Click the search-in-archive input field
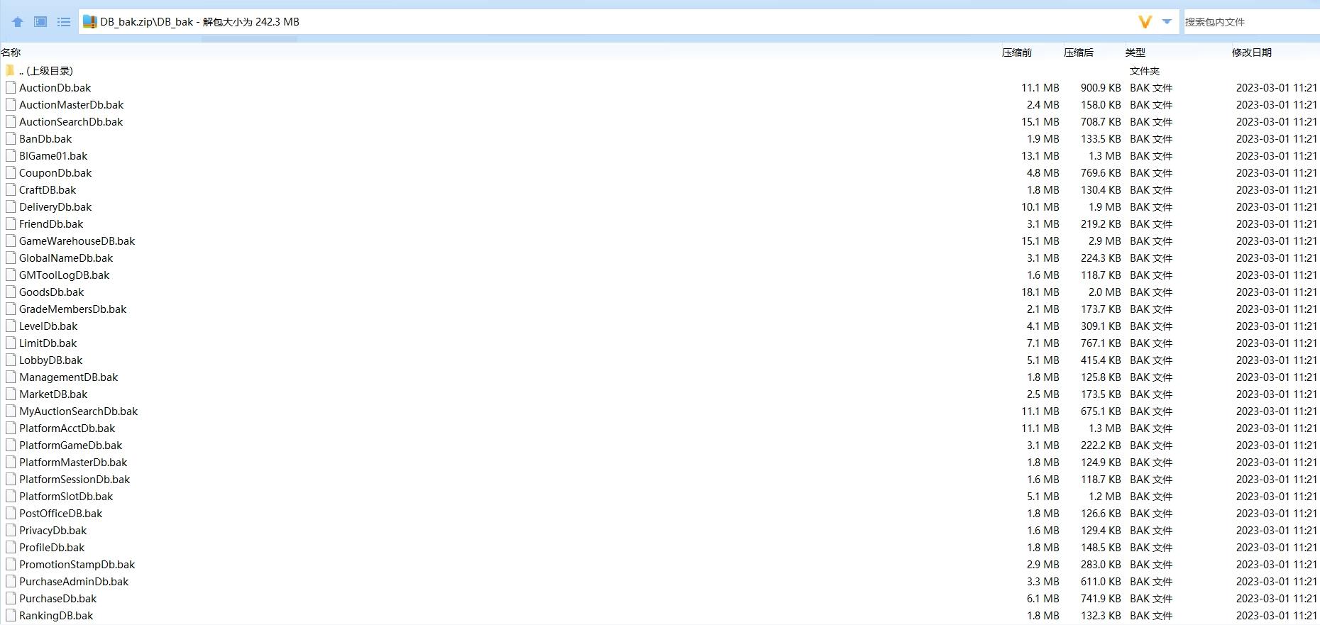 click(1250, 22)
